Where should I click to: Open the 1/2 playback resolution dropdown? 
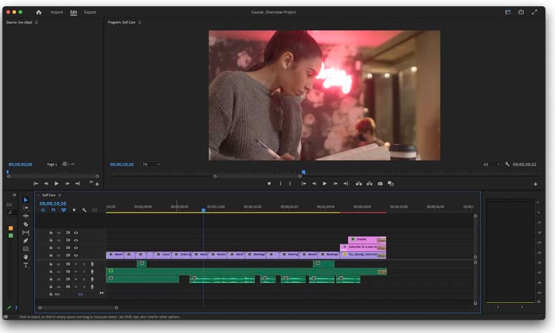pos(491,164)
